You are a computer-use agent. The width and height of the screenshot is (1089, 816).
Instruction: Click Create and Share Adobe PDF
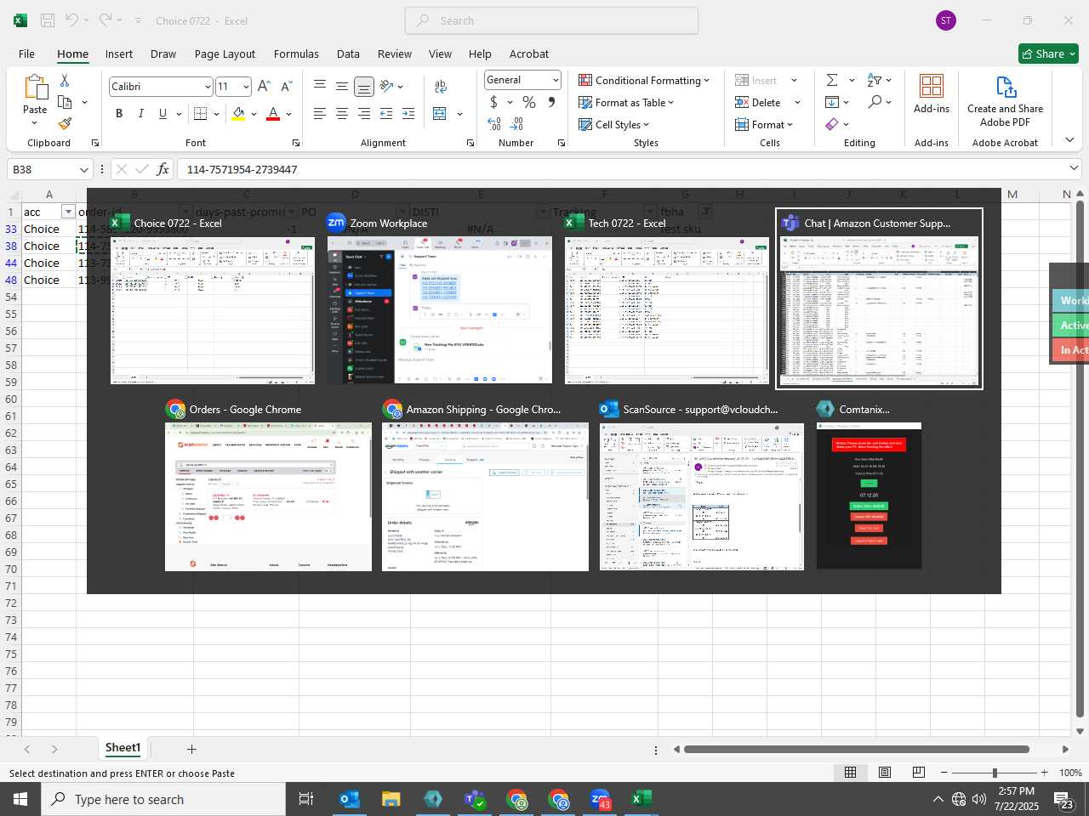pos(1005,101)
